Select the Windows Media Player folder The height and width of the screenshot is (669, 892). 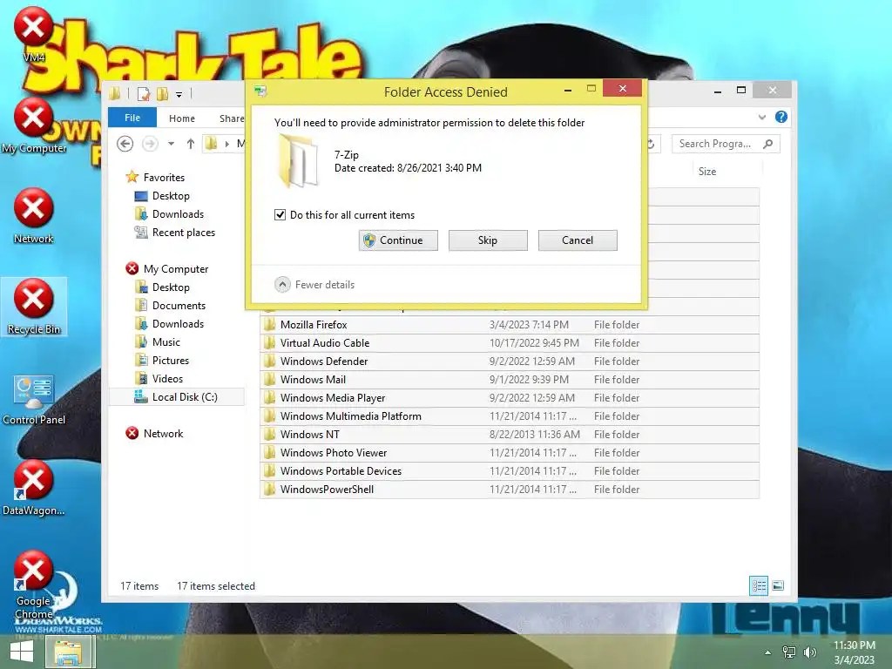(x=510, y=397)
